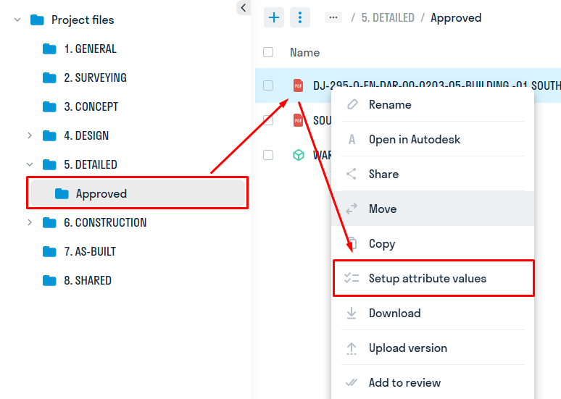Screen dimensions: 561x399
Task: Click the 2. SURVEYING folder icon
Action: tap(49, 77)
